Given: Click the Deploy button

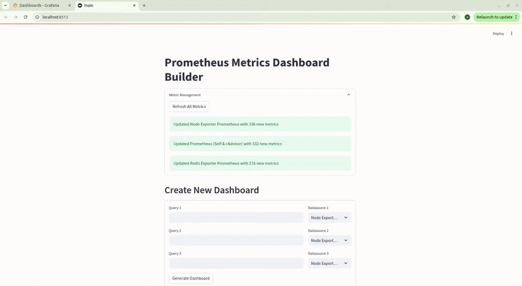Looking at the screenshot, I should click(499, 34).
